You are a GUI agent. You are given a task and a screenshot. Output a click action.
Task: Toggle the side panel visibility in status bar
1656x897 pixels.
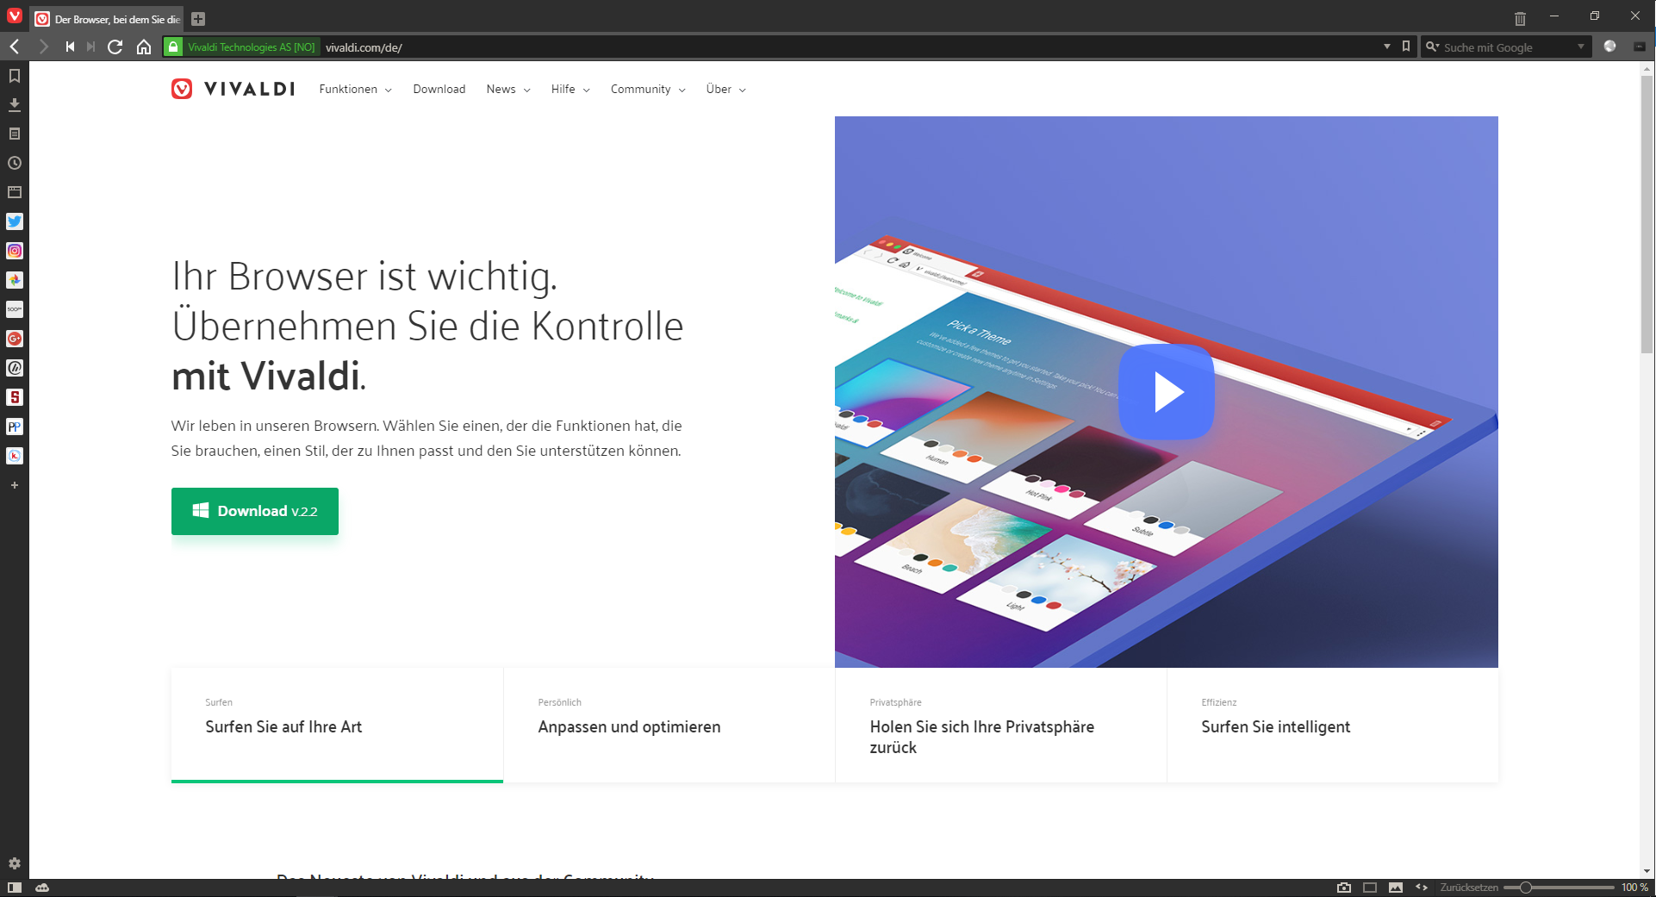(x=15, y=888)
